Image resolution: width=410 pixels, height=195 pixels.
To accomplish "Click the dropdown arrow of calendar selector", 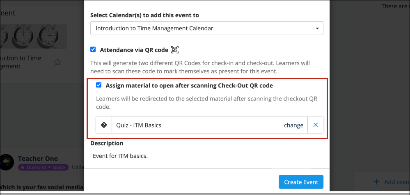I will (x=317, y=28).
